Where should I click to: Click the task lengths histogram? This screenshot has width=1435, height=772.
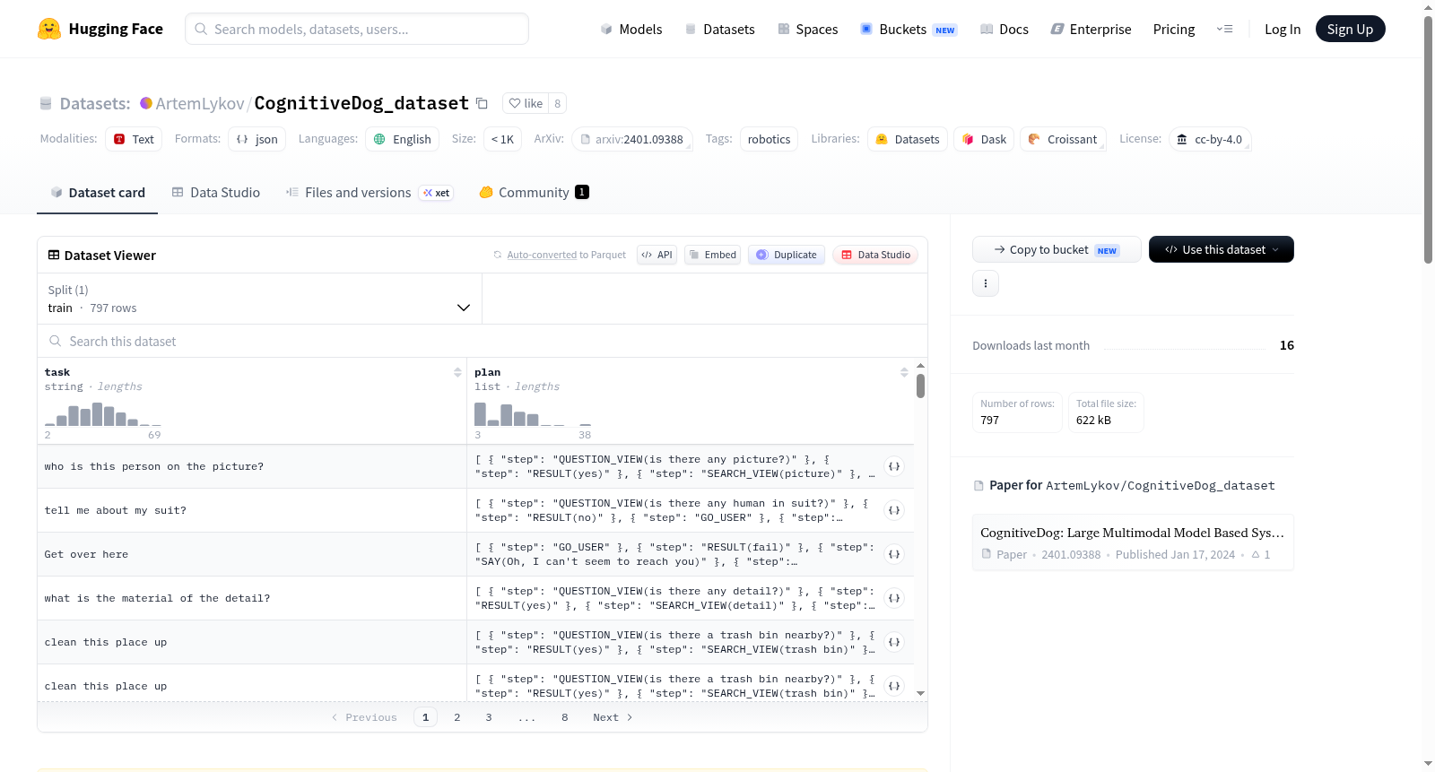click(103, 414)
